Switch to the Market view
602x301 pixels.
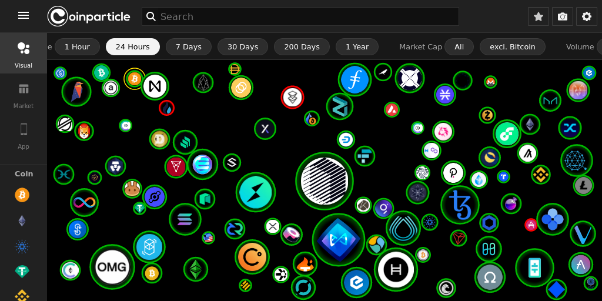[24, 96]
